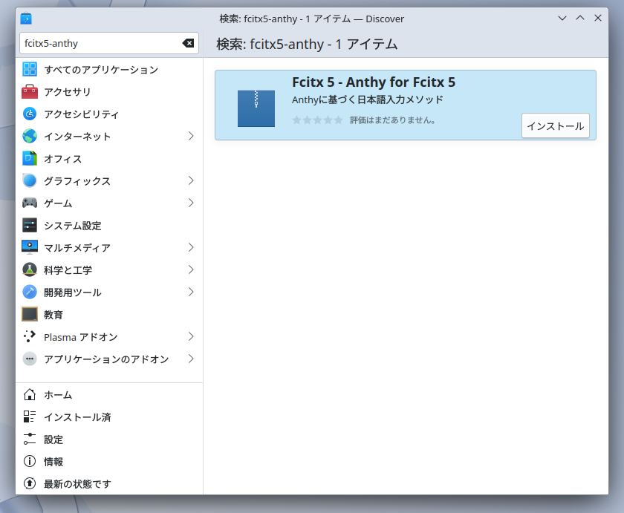Image resolution: width=624 pixels, height=513 pixels.
Task: Expand the Multimedia subcategories arrow
Action: pos(191,248)
